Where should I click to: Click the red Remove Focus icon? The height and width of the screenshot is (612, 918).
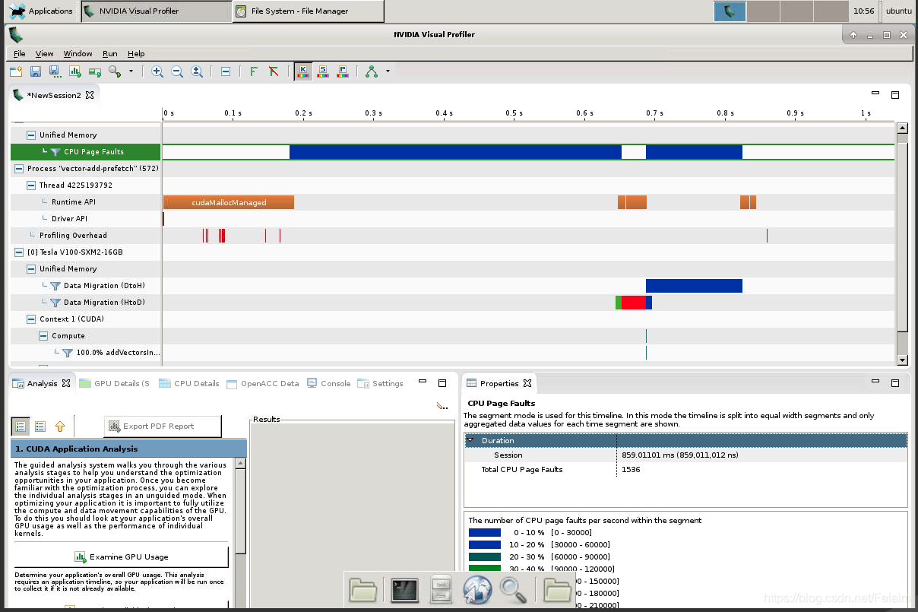(x=274, y=71)
